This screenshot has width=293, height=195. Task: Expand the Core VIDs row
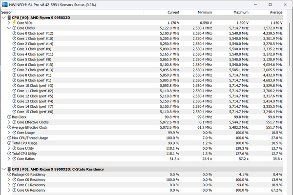pos(9,23)
